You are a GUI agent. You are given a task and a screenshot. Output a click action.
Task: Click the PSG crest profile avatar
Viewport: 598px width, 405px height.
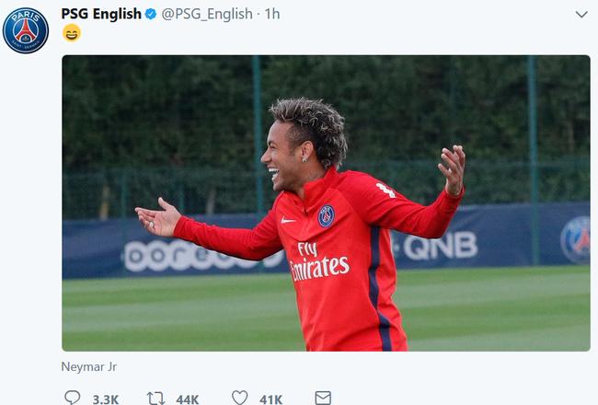(x=26, y=30)
